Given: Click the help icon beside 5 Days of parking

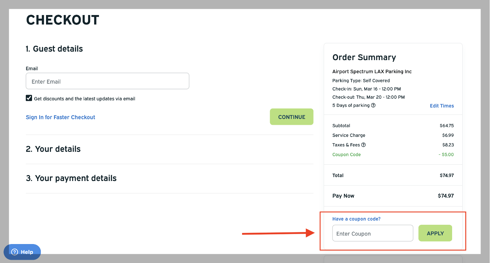Looking at the screenshot, I should click(373, 106).
